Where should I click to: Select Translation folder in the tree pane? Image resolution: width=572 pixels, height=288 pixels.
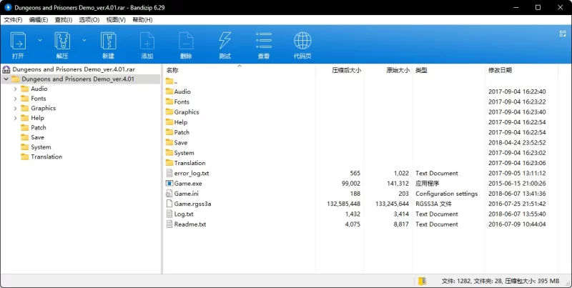[46, 157]
